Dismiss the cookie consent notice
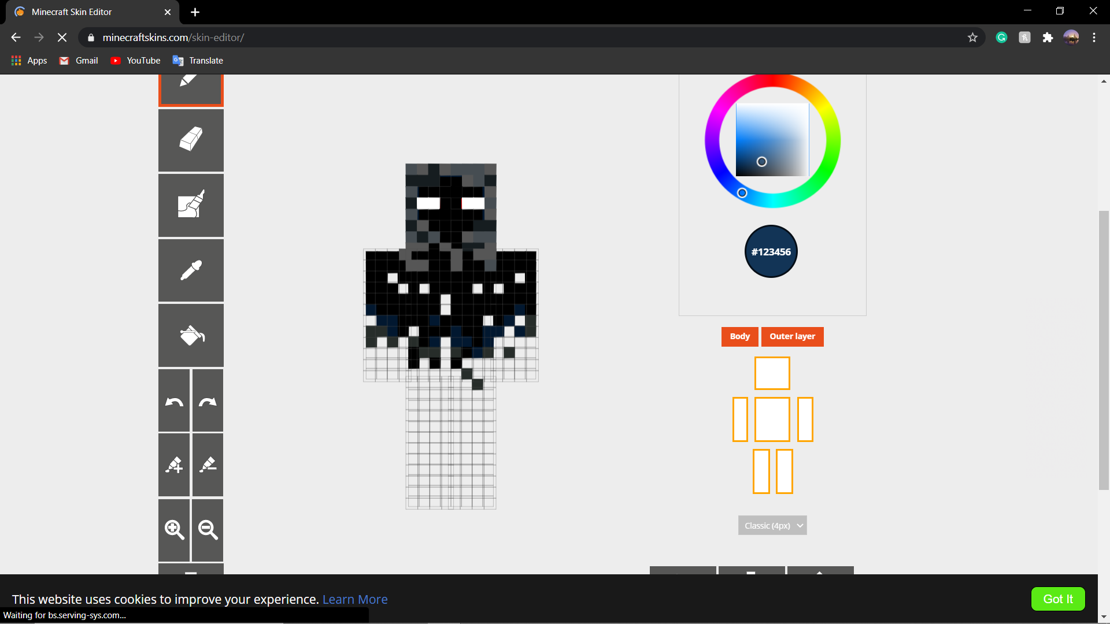The width and height of the screenshot is (1110, 624). [x=1058, y=599]
